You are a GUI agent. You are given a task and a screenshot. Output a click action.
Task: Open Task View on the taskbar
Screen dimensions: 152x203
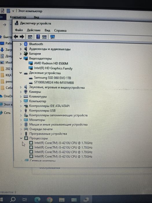coord(25,200)
